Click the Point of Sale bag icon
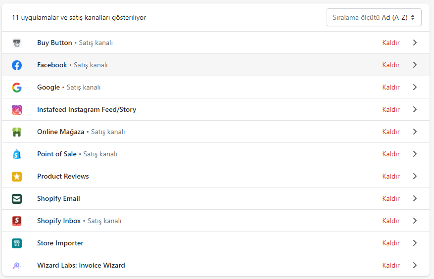The image size is (434, 279). (17, 154)
